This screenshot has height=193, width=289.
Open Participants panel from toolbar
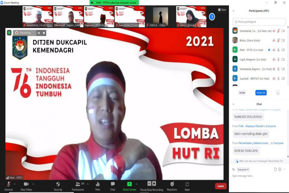coord(78,186)
